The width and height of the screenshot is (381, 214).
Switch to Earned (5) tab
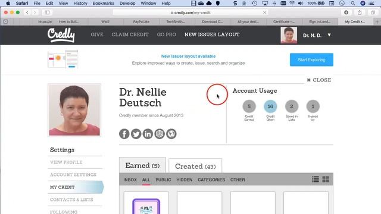[x=142, y=165]
